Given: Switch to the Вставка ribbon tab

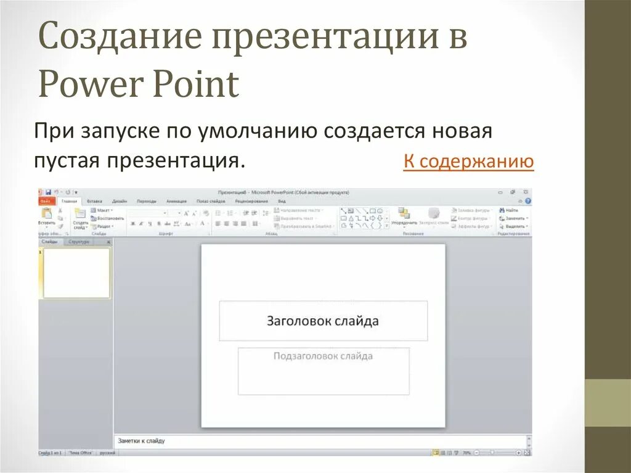Looking at the screenshot, I should (x=94, y=201).
